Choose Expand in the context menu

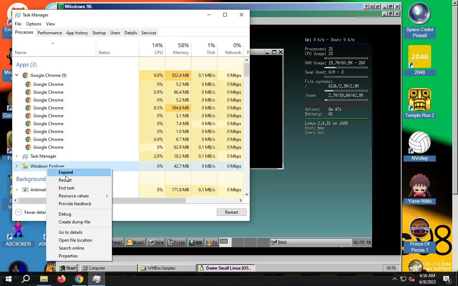(x=79, y=172)
